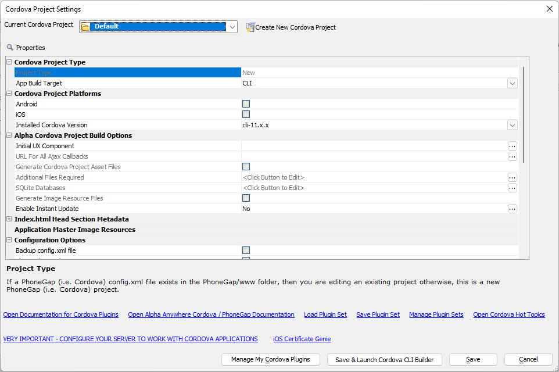
Task: Collapse the Configuration Options section
Action: click(x=9, y=240)
